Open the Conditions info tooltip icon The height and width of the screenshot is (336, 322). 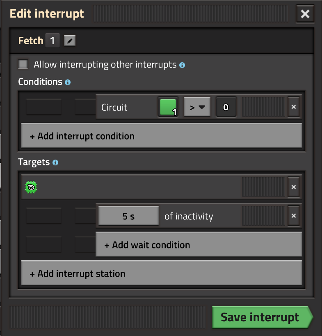point(68,82)
